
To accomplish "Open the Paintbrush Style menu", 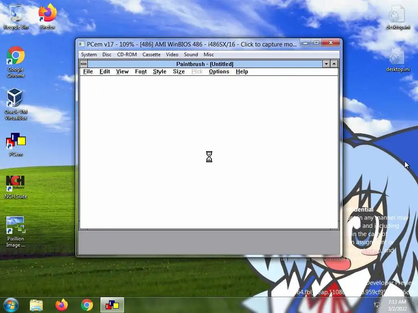I will (160, 72).
